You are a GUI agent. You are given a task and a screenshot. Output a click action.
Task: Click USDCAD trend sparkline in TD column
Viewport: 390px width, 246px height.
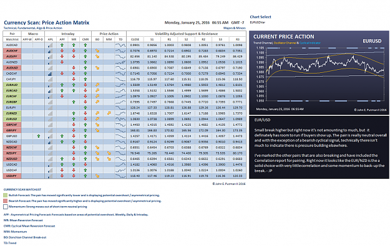(x=120, y=164)
